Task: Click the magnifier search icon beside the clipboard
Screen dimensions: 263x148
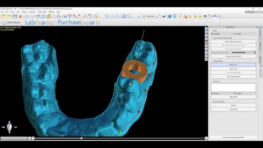Action: click(x=54, y=16)
